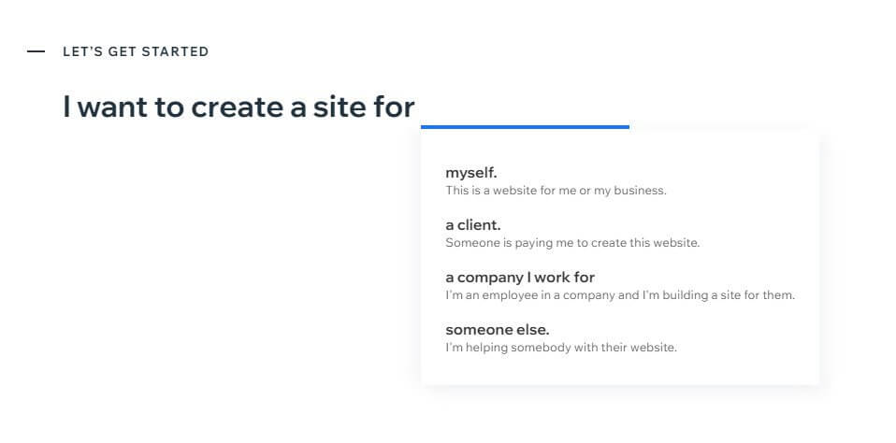The width and height of the screenshot is (896, 443).
Task: Click the word "company" in the third option title
Action: pos(490,278)
